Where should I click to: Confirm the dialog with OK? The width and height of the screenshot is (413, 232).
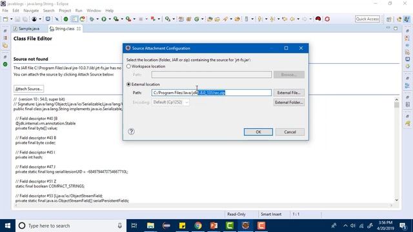[x=258, y=131]
